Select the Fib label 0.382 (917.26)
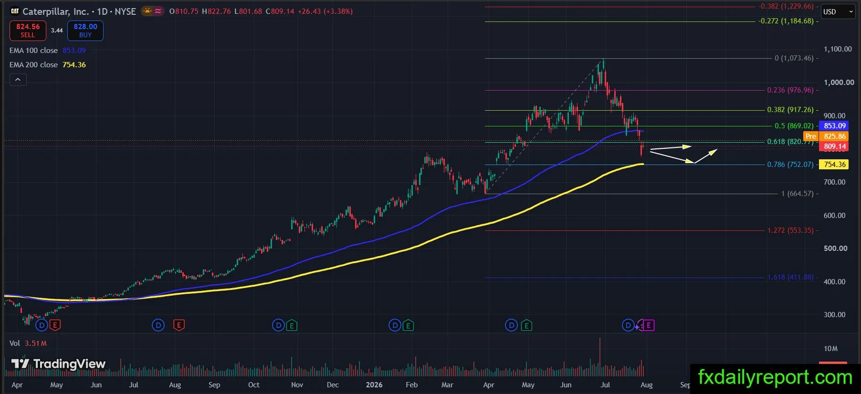The height and width of the screenshot is (394, 861). 790,110
